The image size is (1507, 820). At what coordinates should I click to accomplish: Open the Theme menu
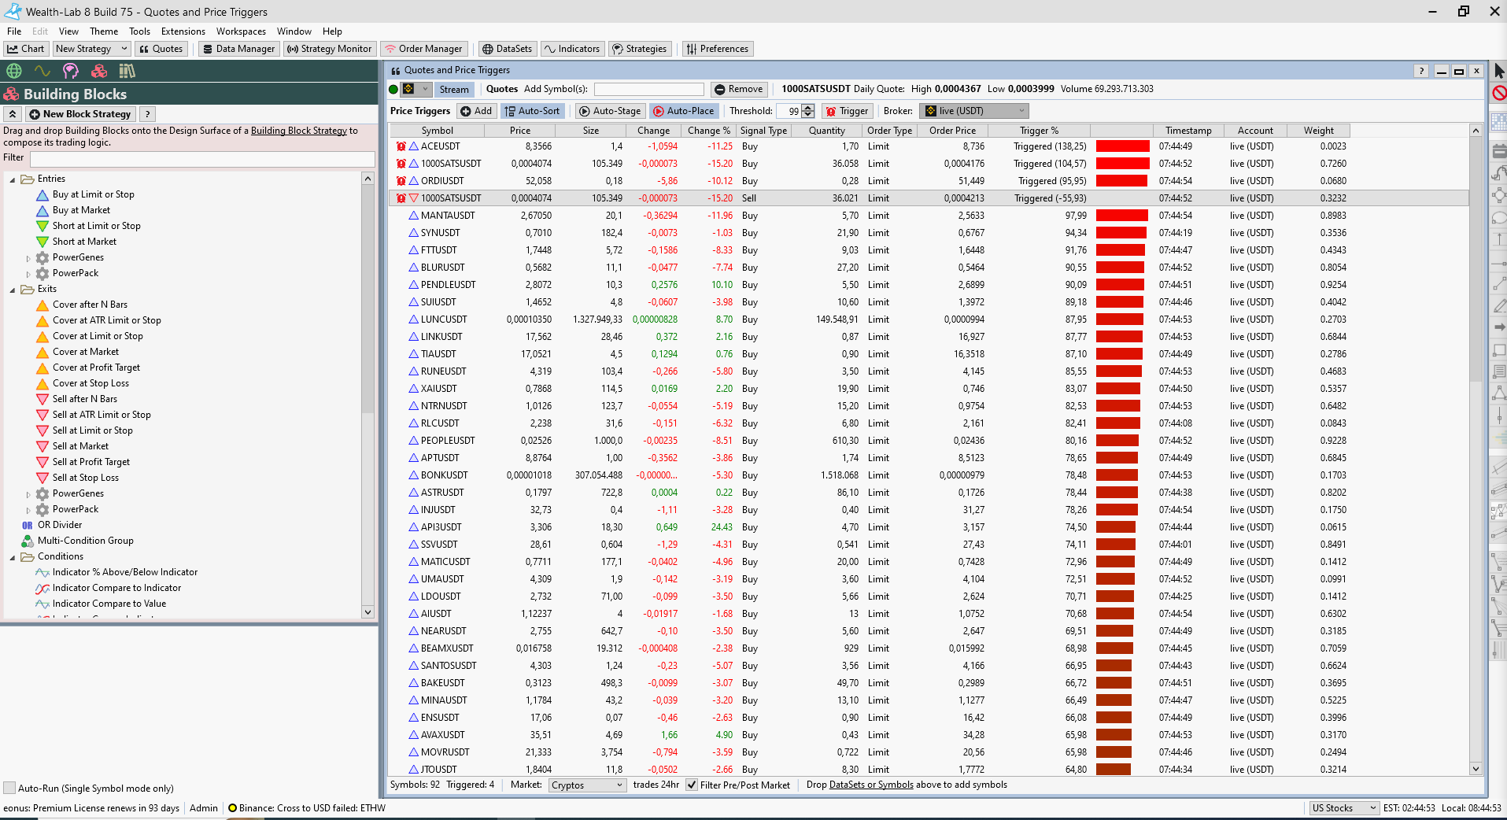click(104, 31)
